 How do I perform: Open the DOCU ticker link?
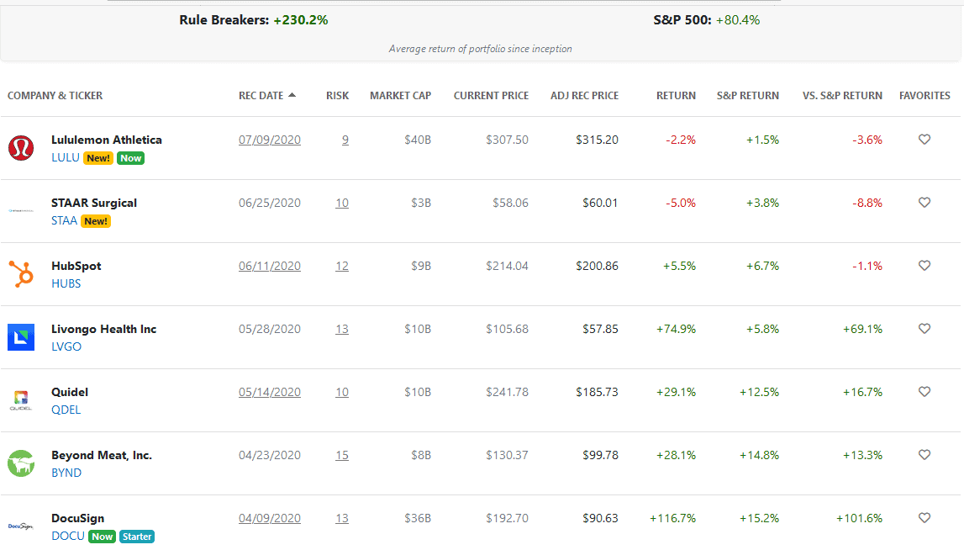pos(67,536)
